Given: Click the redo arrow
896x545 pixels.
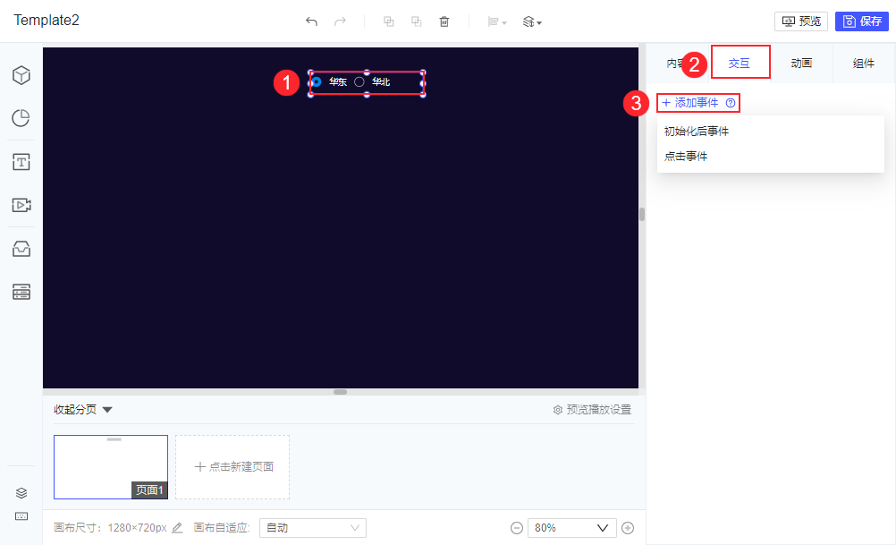Looking at the screenshot, I should tap(340, 21).
